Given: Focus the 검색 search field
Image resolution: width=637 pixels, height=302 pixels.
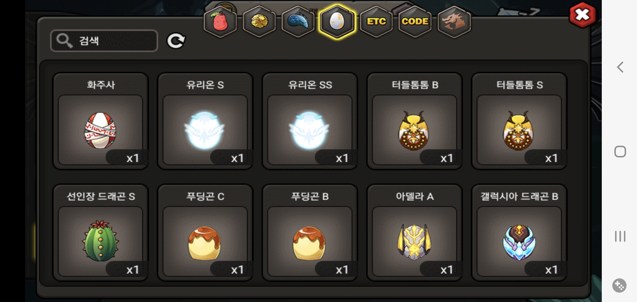Looking at the screenshot, I should tap(104, 41).
